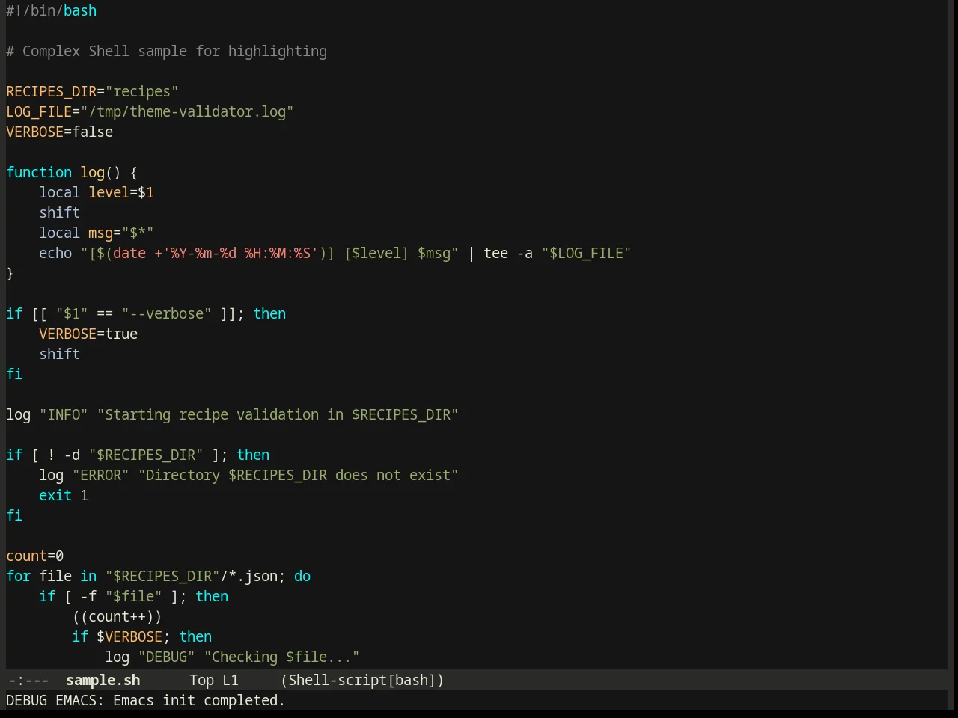Click 'local msg="$*"' line
The height and width of the screenshot is (718, 958).
97,233
